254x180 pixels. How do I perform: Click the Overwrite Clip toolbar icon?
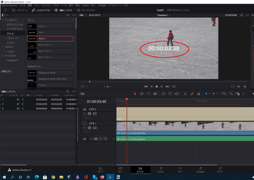pos(170,93)
